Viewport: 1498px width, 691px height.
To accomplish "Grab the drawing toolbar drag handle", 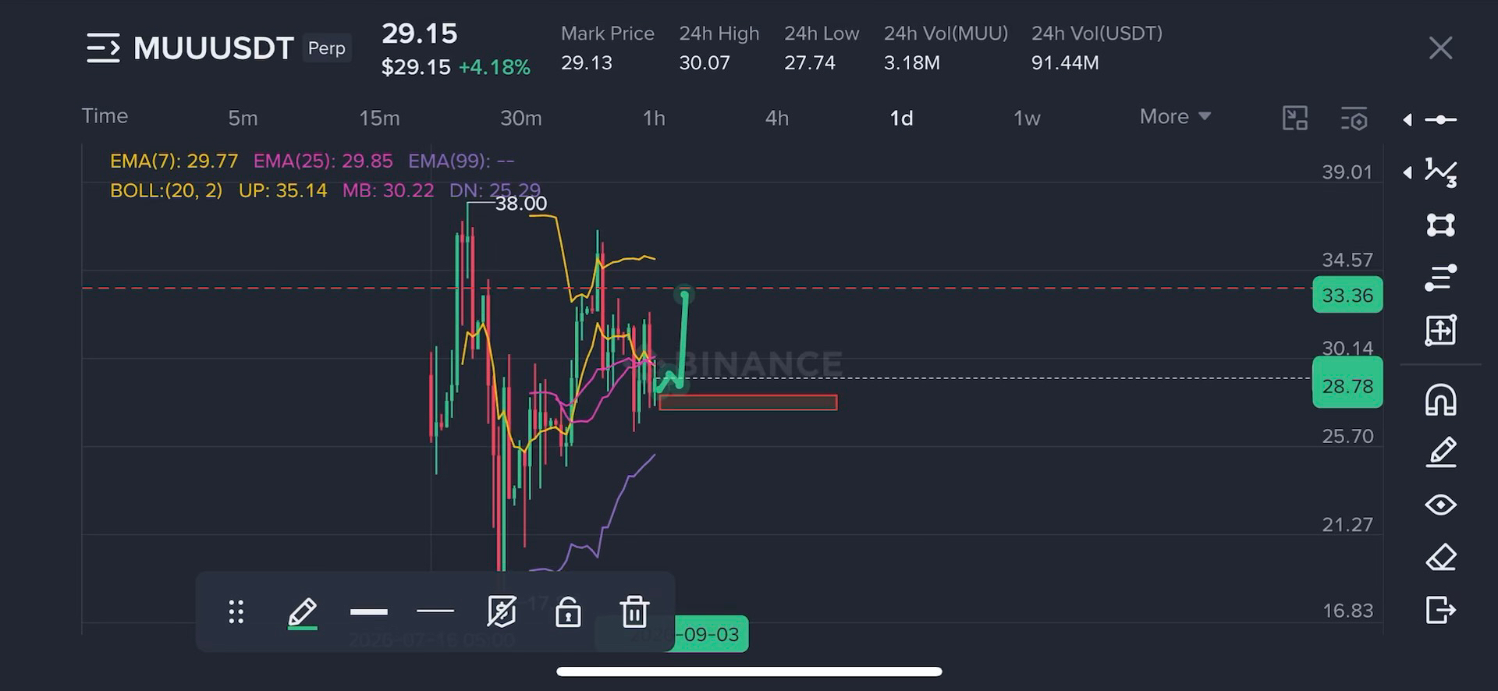I will [236, 612].
